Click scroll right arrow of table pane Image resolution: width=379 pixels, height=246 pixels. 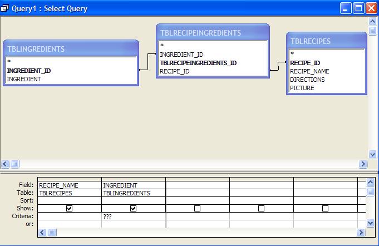coord(363,164)
